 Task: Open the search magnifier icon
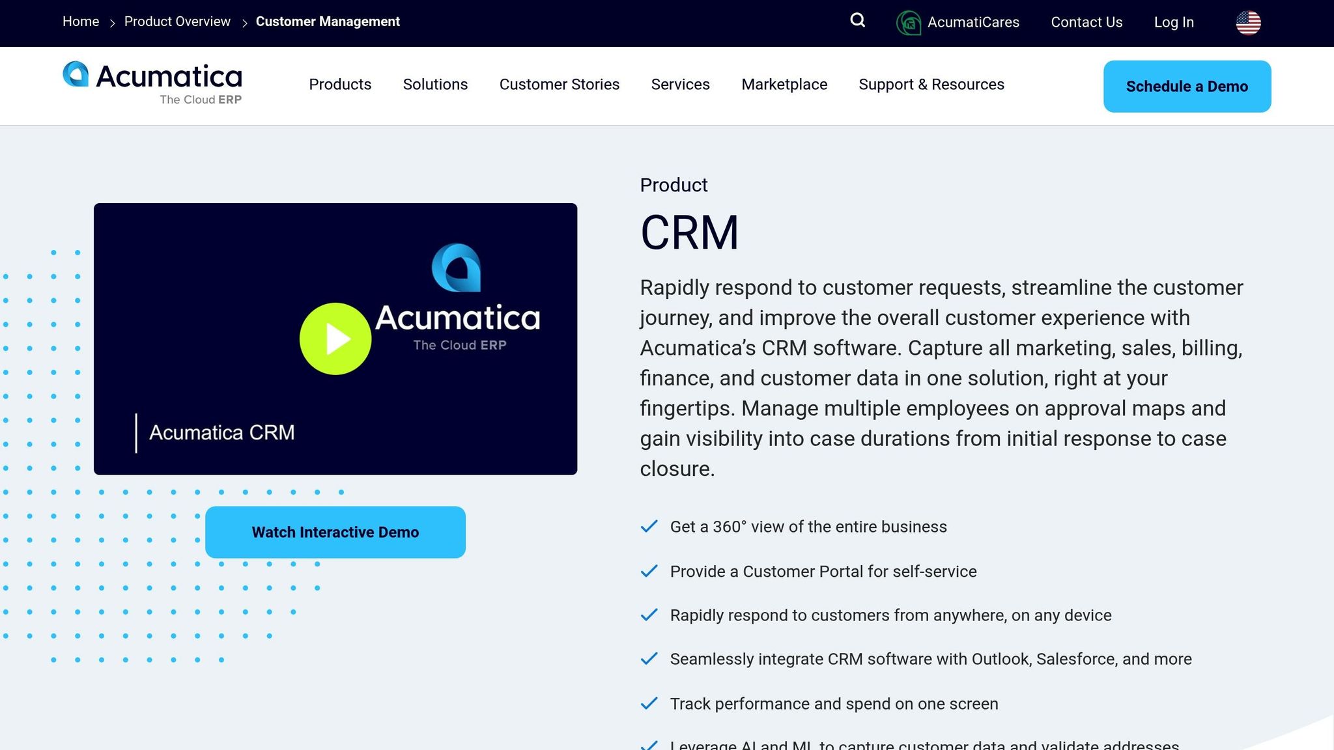coord(858,21)
